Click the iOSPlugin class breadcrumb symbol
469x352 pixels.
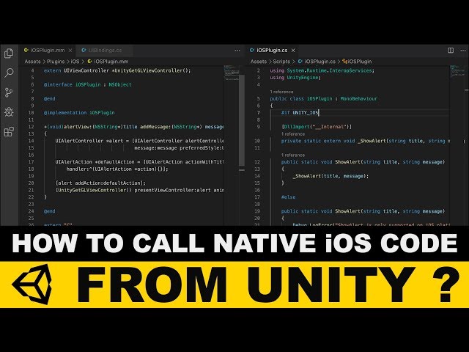pyautogui.click(x=357, y=62)
